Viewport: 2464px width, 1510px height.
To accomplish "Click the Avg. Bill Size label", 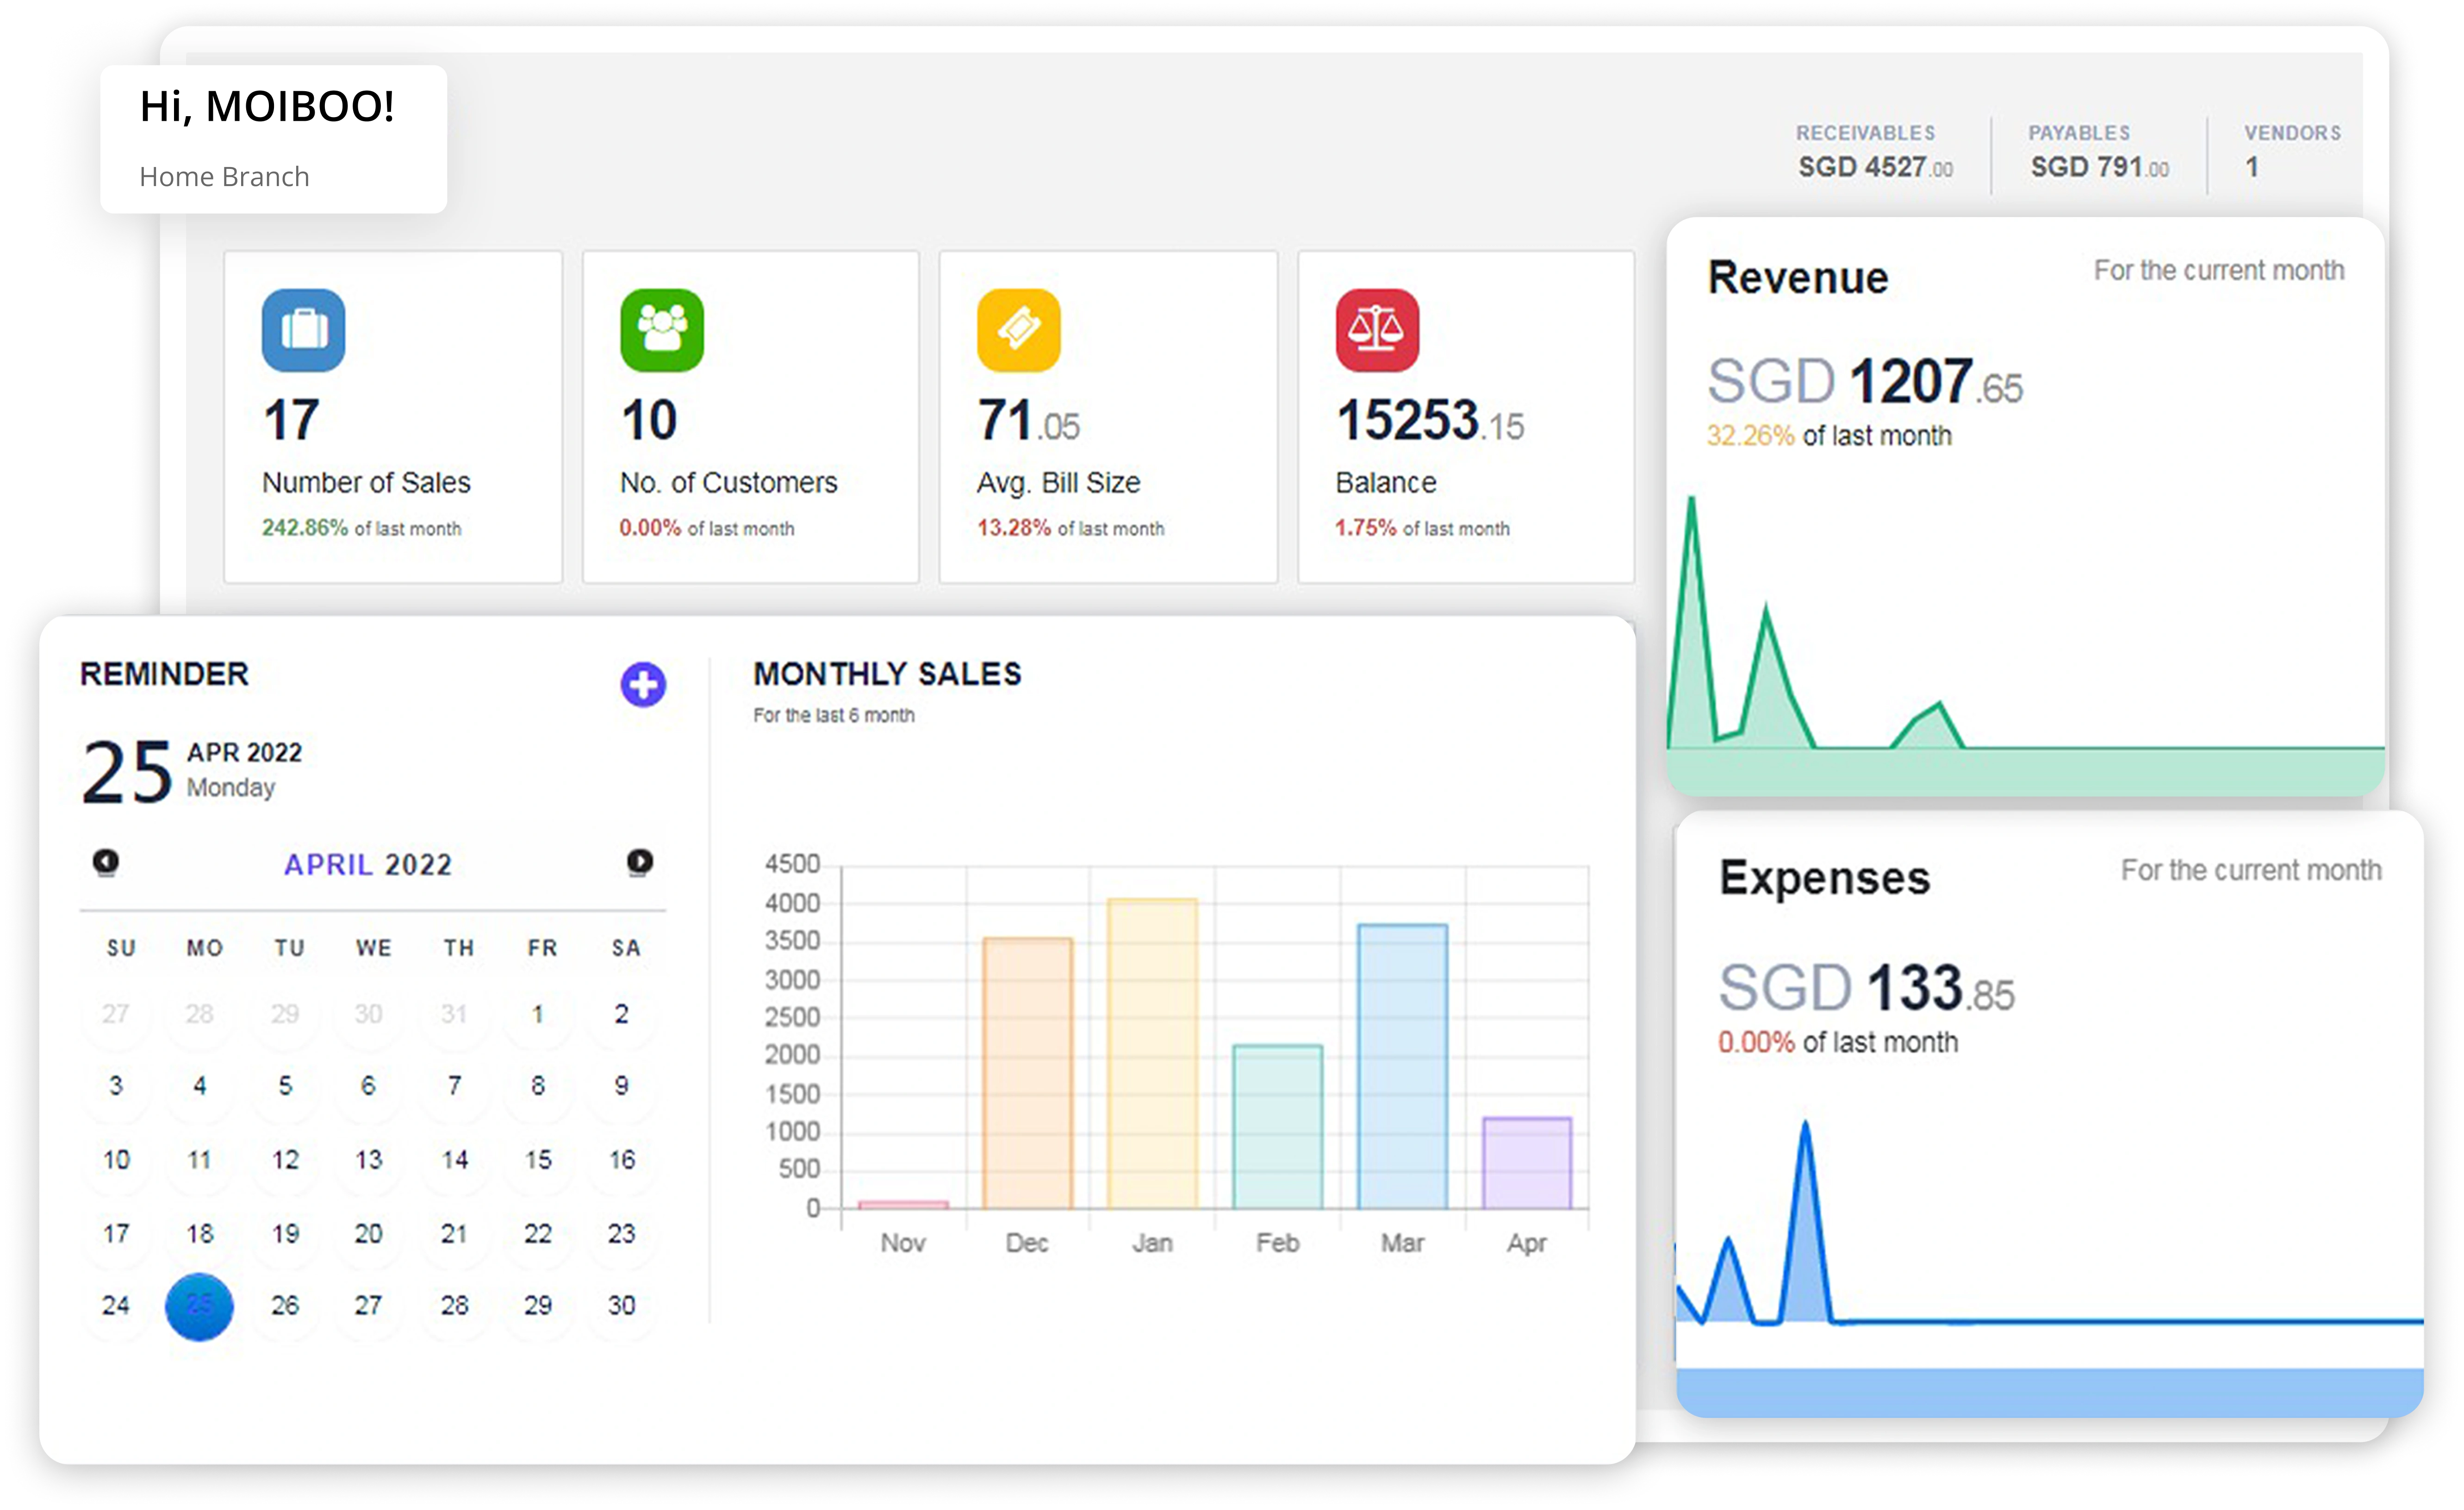I will coord(1058,482).
